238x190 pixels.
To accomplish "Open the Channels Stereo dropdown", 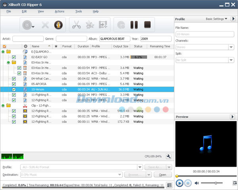I will coord(231,47).
